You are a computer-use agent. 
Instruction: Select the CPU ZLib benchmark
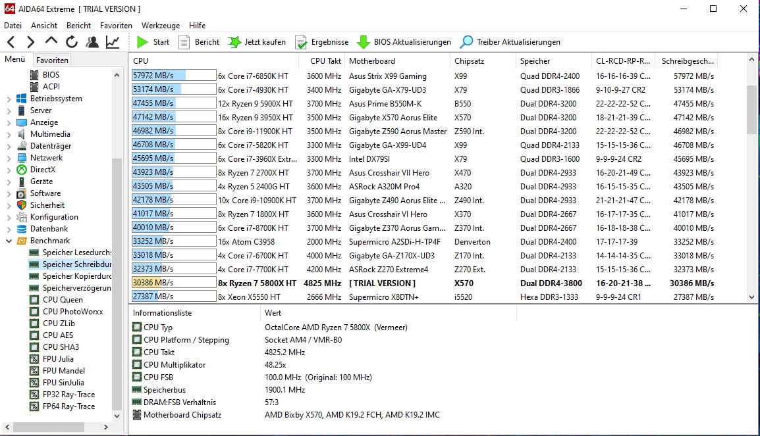(59, 324)
